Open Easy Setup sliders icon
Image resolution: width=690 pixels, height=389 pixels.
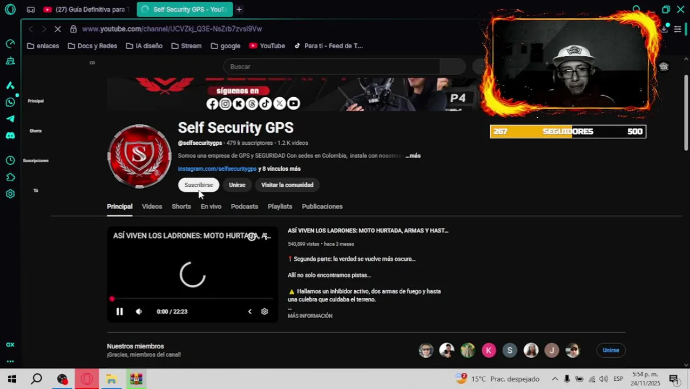[x=678, y=29]
